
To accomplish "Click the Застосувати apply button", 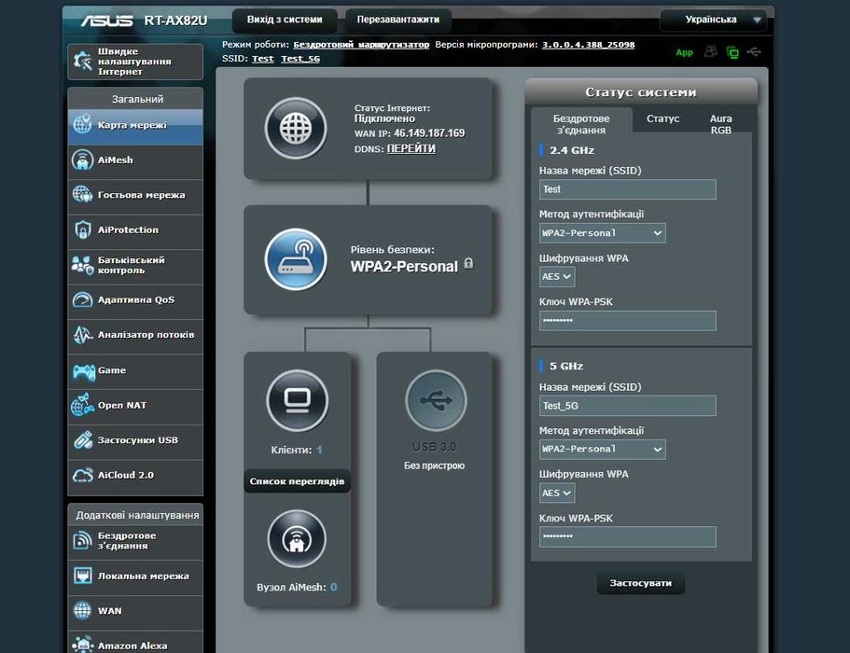I will 641,583.
